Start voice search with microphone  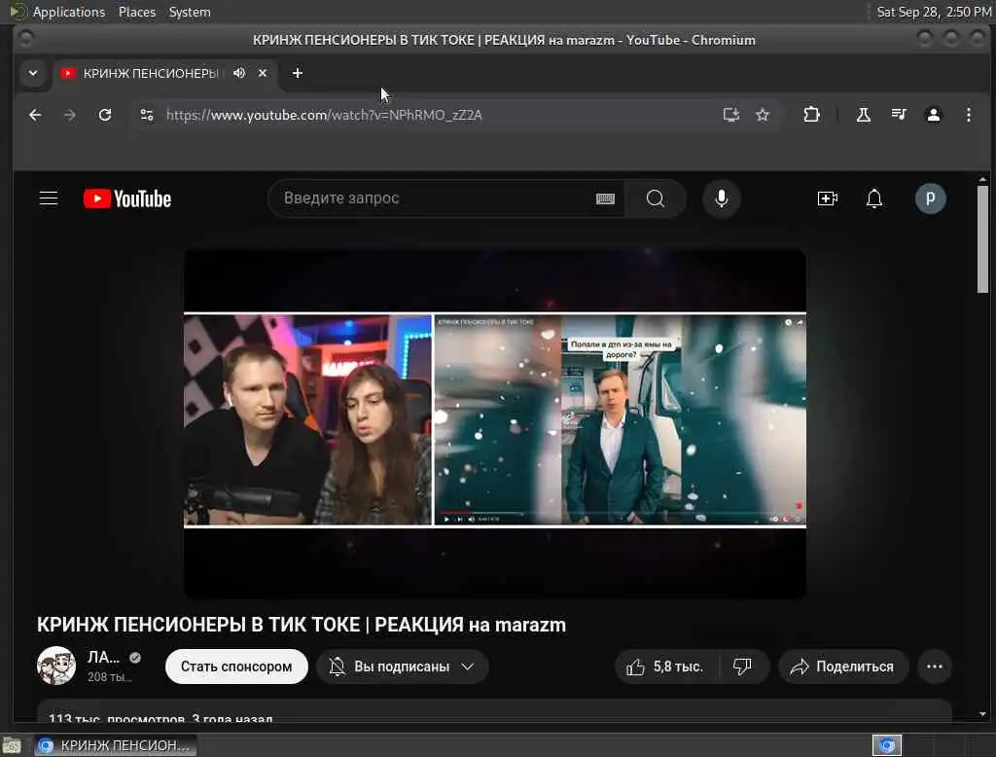(721, 198)
